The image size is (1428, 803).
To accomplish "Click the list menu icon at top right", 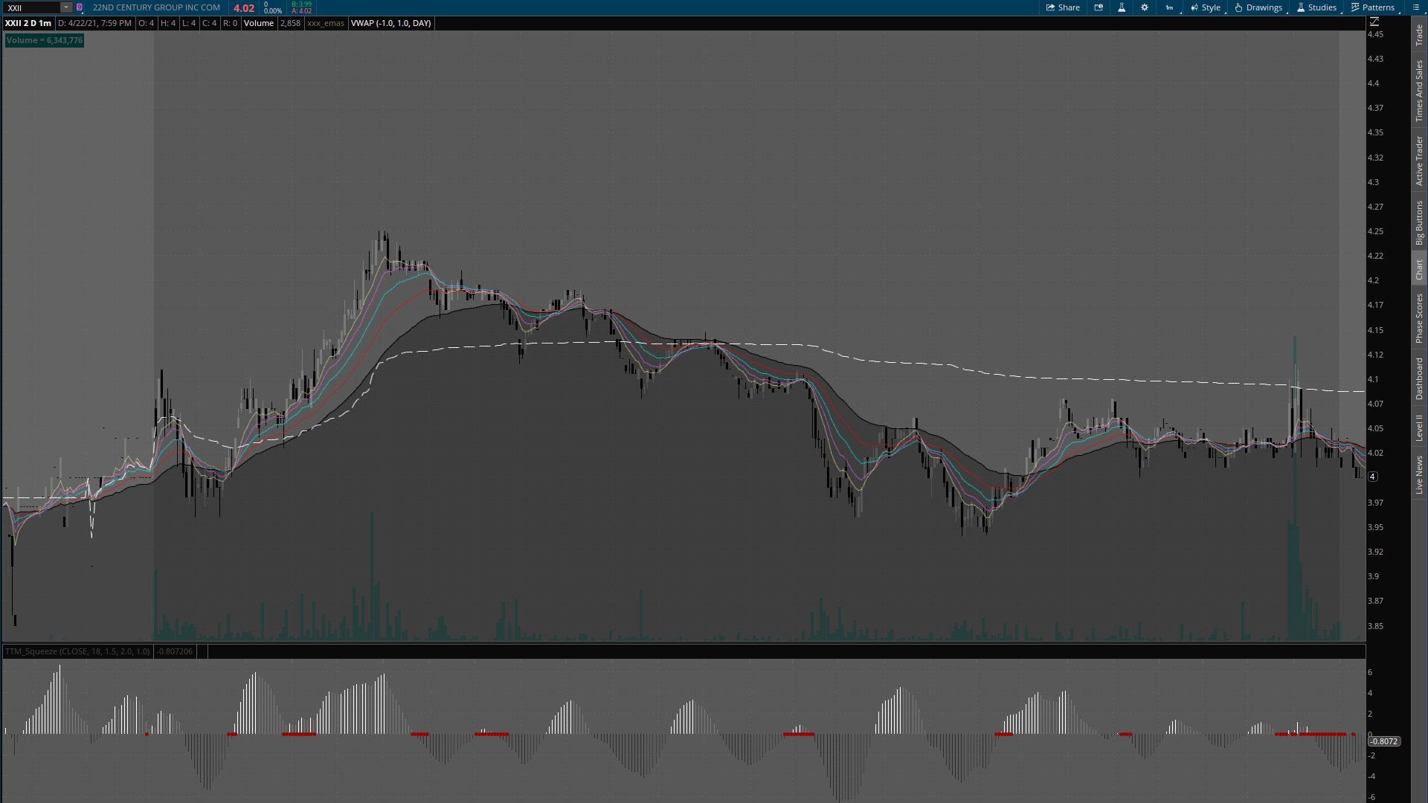I will [x=1416, y=7].
